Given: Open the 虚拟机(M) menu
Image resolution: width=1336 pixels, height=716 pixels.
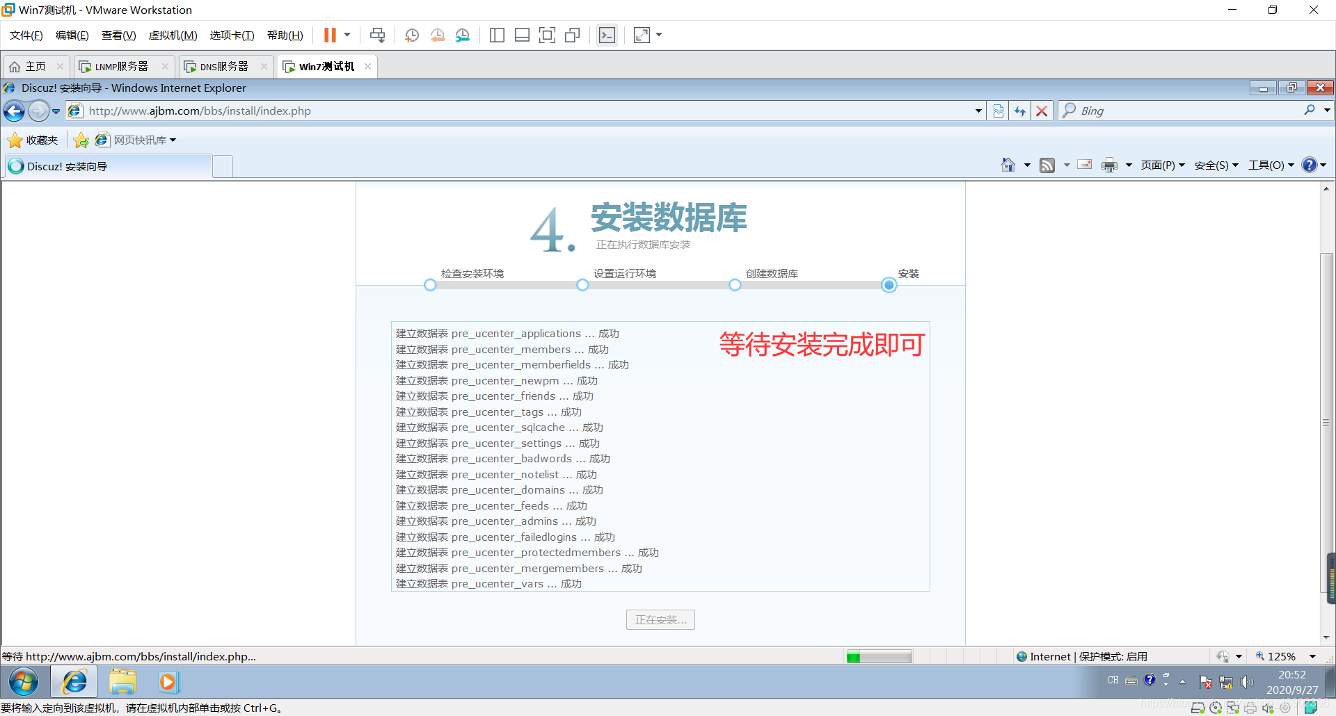Looking at the screenshot, I should pos(173,35).
